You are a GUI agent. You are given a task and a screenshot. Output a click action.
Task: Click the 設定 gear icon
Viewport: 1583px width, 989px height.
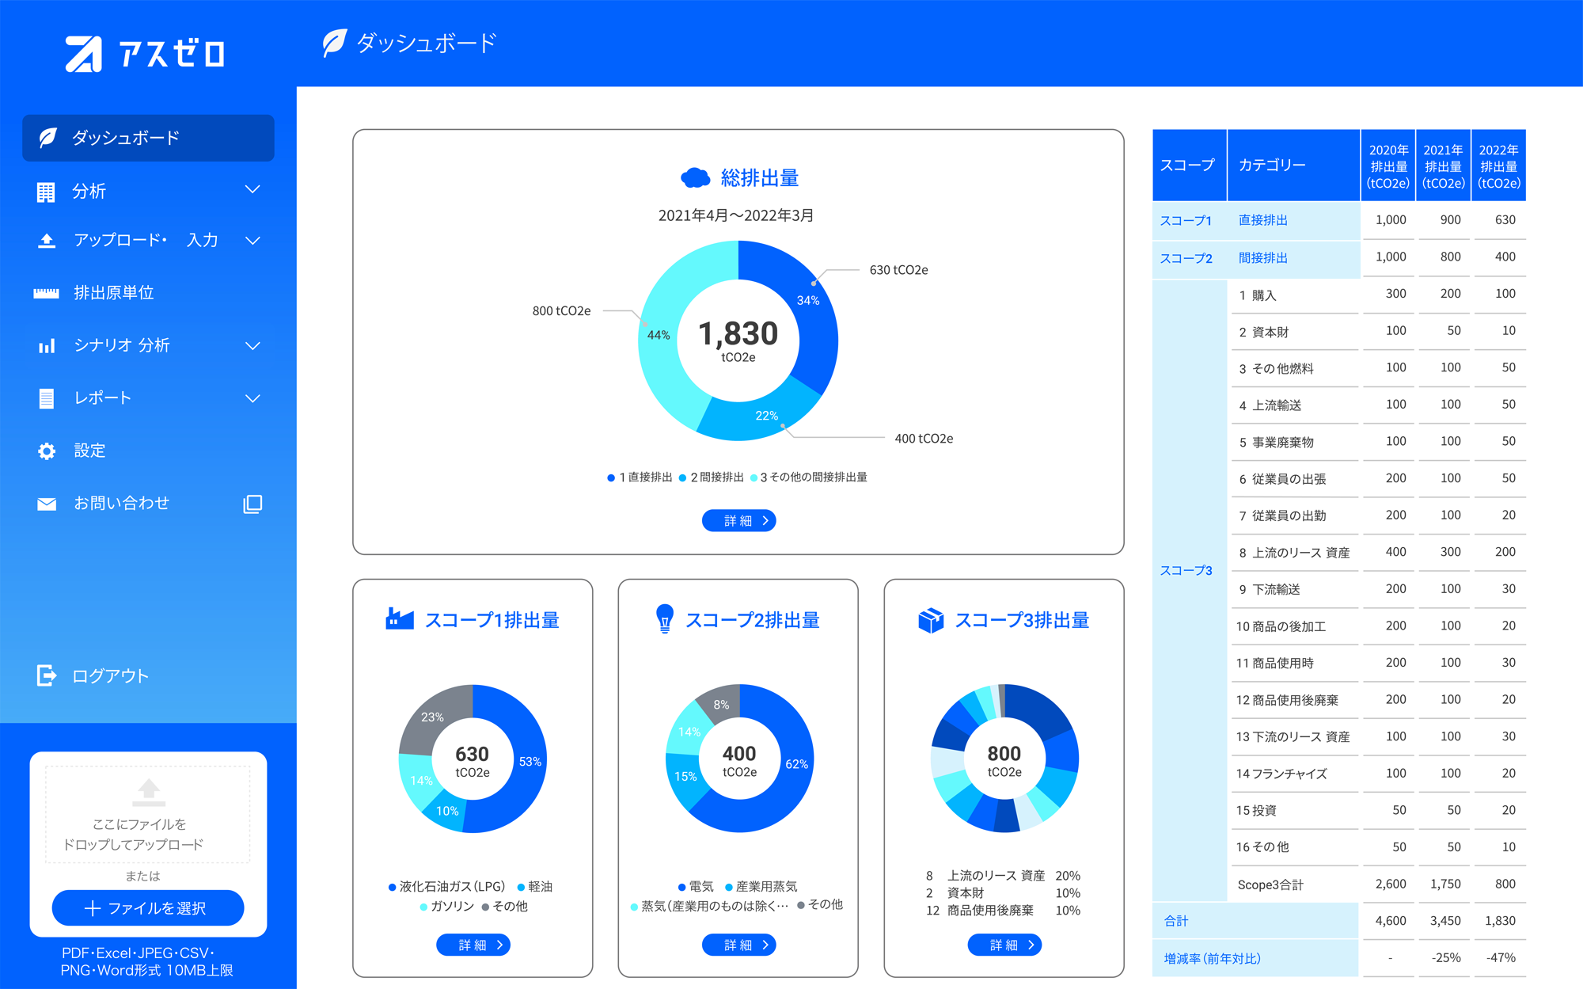click(x=47, y=451)
